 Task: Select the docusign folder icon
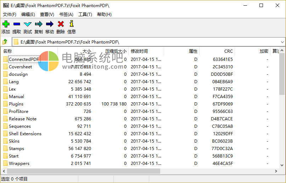coord(5,74)
